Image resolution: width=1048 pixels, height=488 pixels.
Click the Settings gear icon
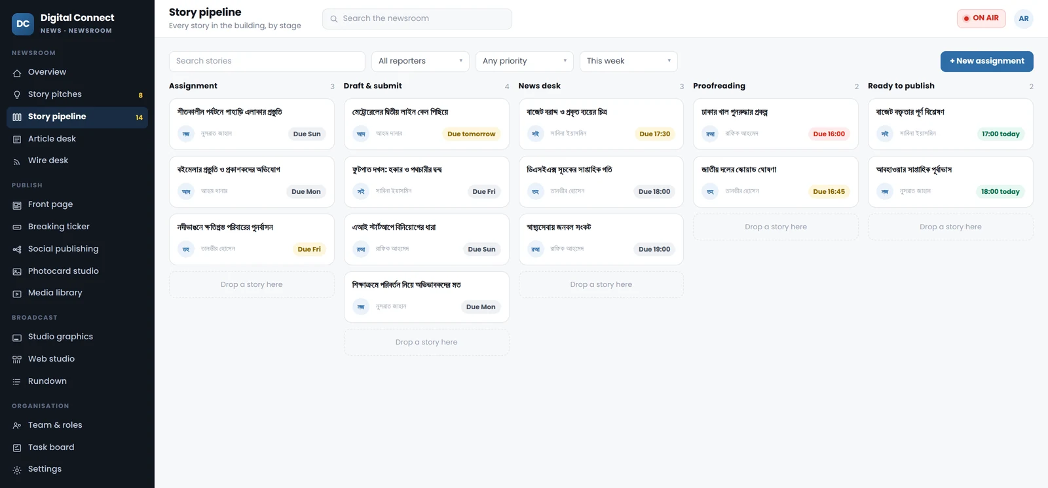pyautogui.click(x=17, y=470)
